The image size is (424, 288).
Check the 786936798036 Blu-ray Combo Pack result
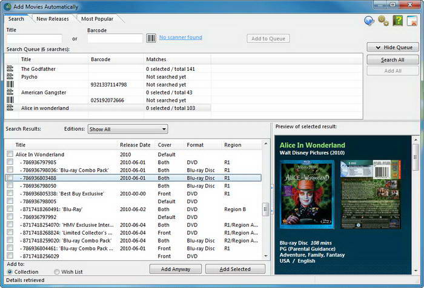pos(10,169)
